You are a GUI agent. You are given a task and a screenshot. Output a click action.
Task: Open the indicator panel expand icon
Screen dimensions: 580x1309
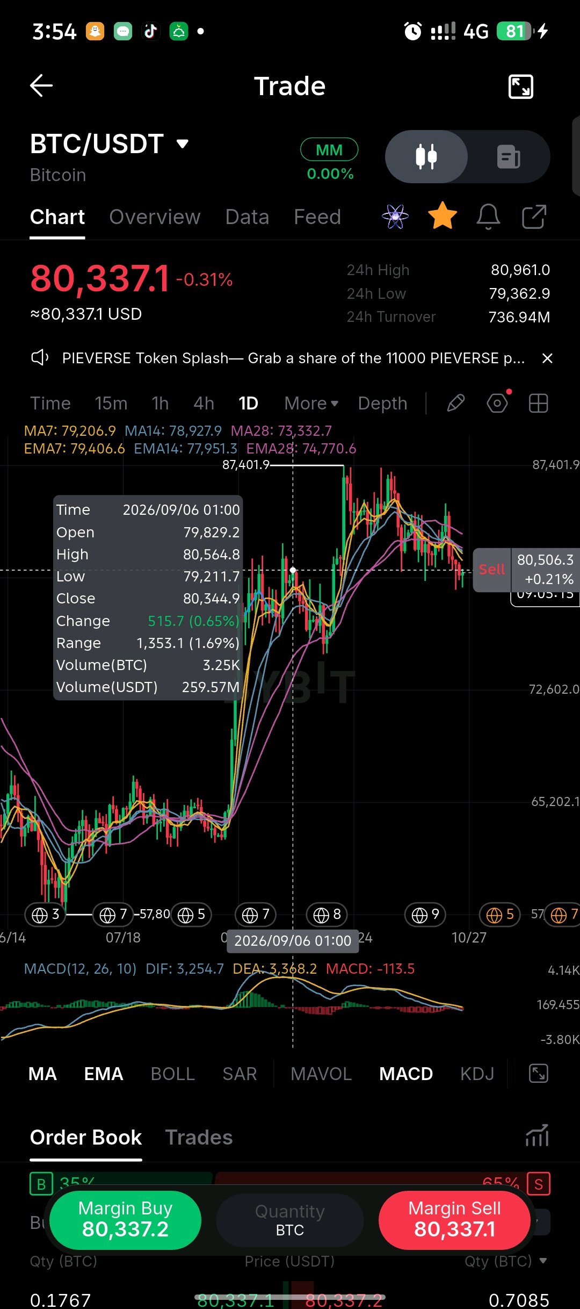coord(538,1073)
